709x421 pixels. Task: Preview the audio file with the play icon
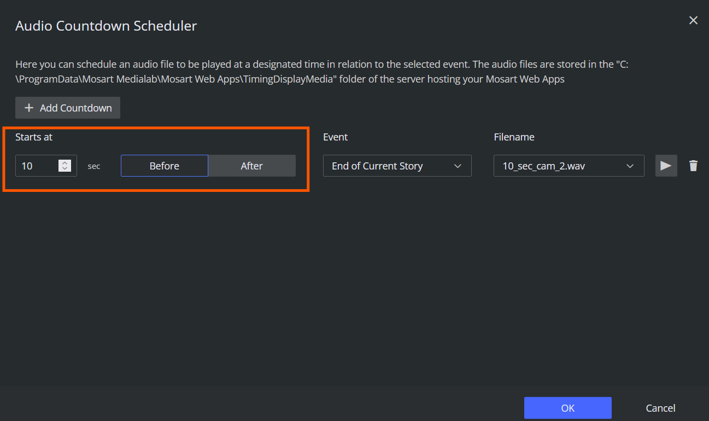coord(666,166)
